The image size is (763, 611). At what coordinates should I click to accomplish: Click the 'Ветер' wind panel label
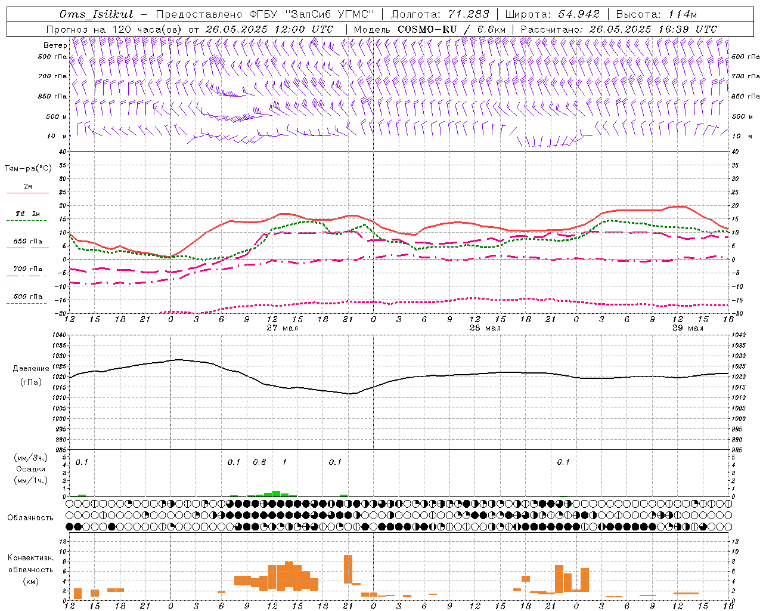[55, 45]
